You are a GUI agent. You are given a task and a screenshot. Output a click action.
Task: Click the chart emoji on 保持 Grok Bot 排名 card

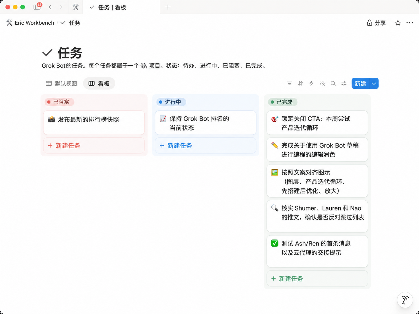click(163, 119)
